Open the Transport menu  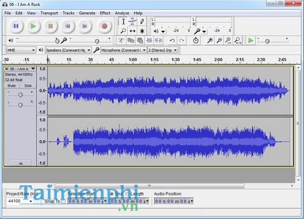click(x=49, y=13)
